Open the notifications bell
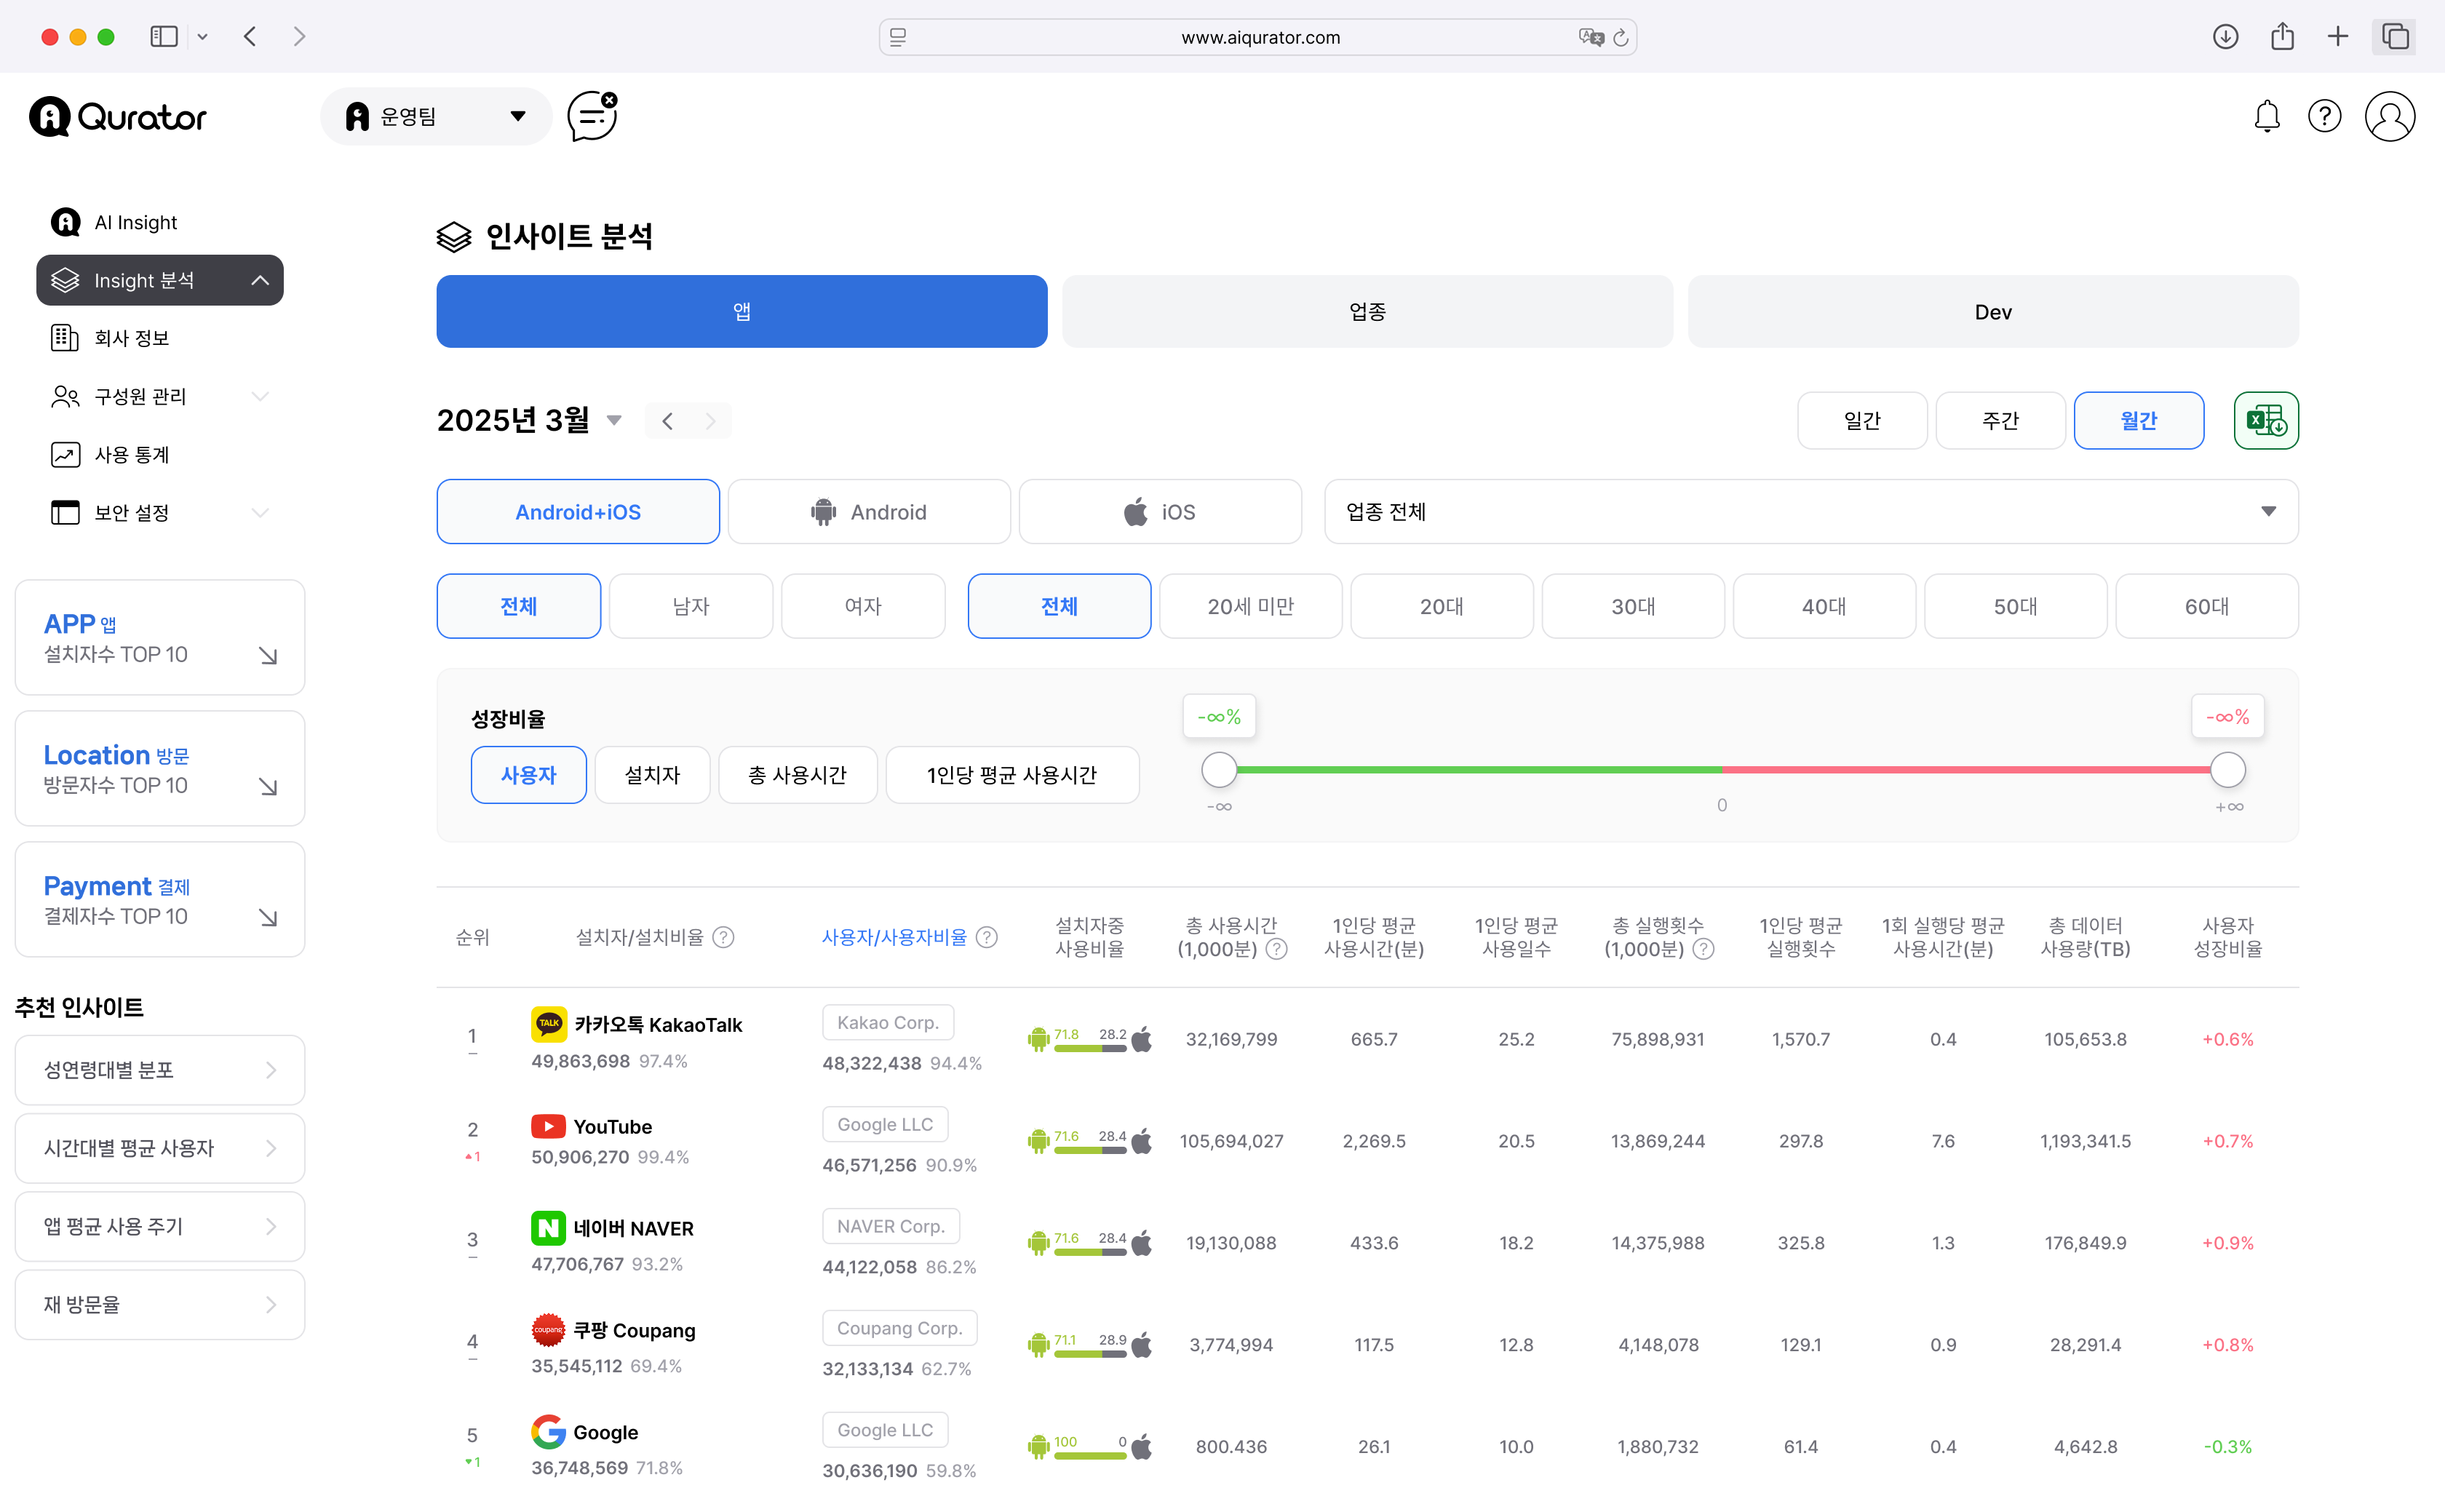 2266,116
